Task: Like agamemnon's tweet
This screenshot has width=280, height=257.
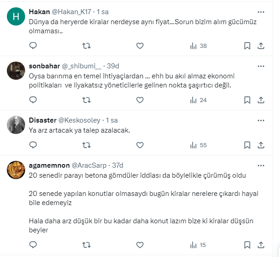Action: 140,245
